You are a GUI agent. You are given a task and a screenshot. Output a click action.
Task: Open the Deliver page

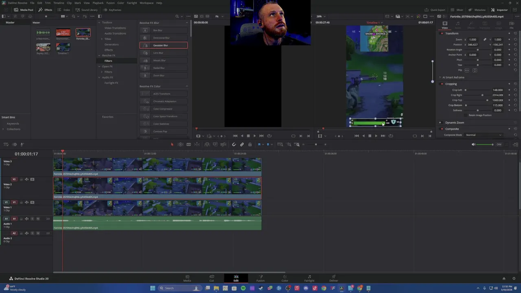pyautogui.click(x=334, y=278)
